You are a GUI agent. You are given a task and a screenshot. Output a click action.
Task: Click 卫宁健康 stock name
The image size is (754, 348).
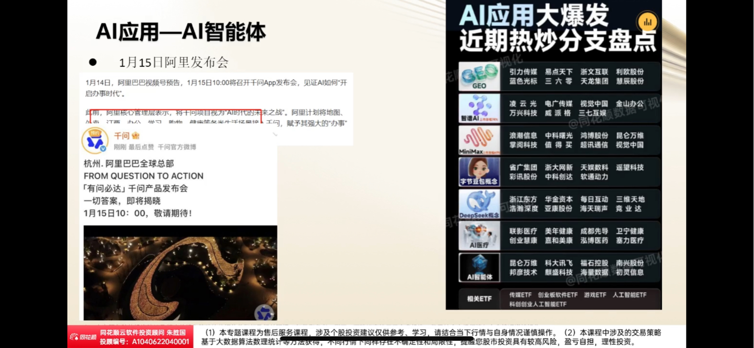pos(630,231)
